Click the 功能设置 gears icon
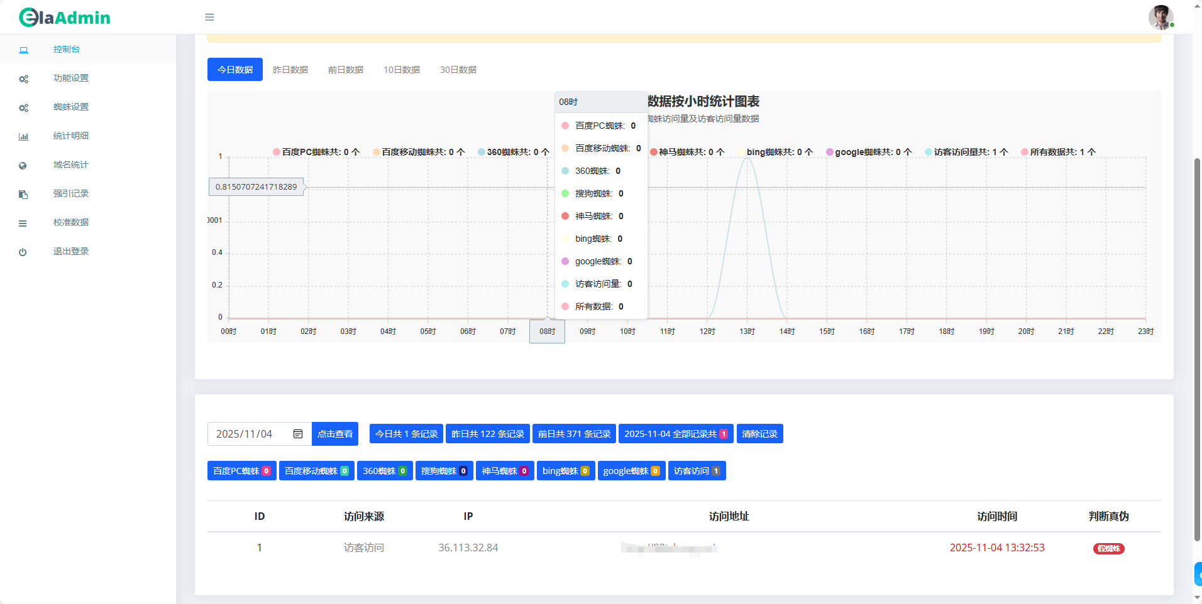 point(23,78)
